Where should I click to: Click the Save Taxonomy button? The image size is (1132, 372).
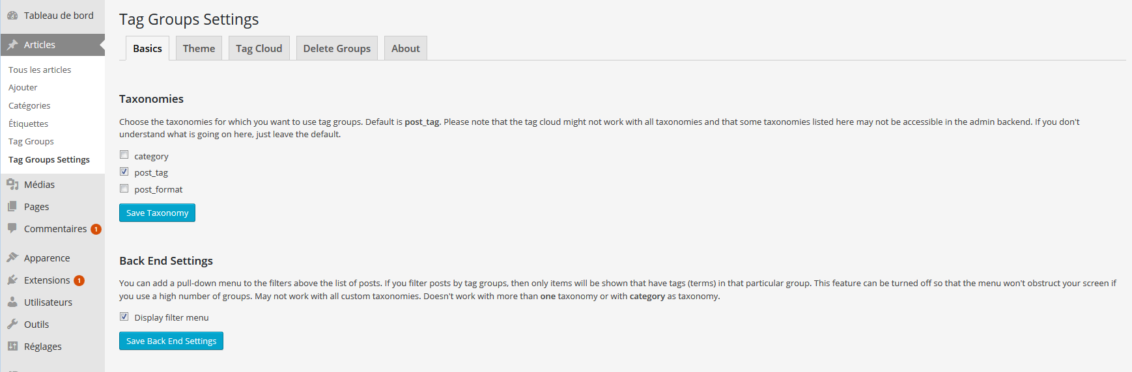click(157, 213)
